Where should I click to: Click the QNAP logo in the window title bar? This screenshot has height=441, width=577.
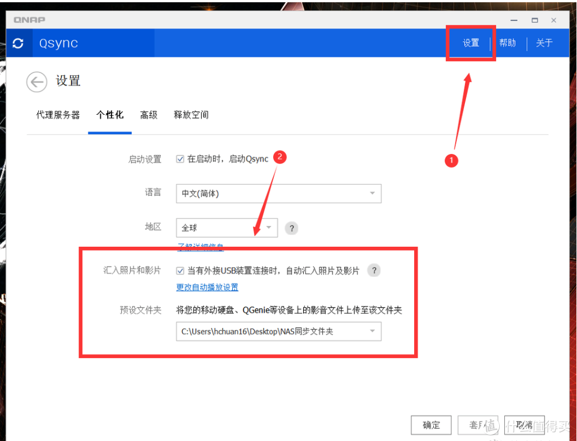point(29,20)
